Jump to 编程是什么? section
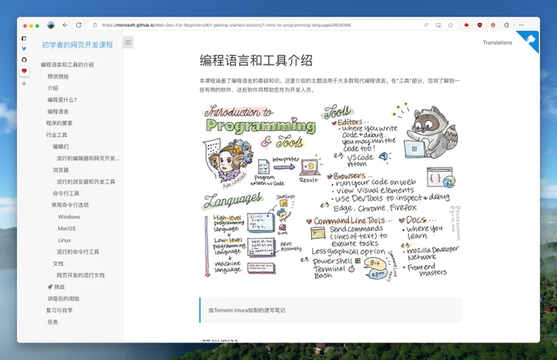The image size is (557, 360). 62,100
